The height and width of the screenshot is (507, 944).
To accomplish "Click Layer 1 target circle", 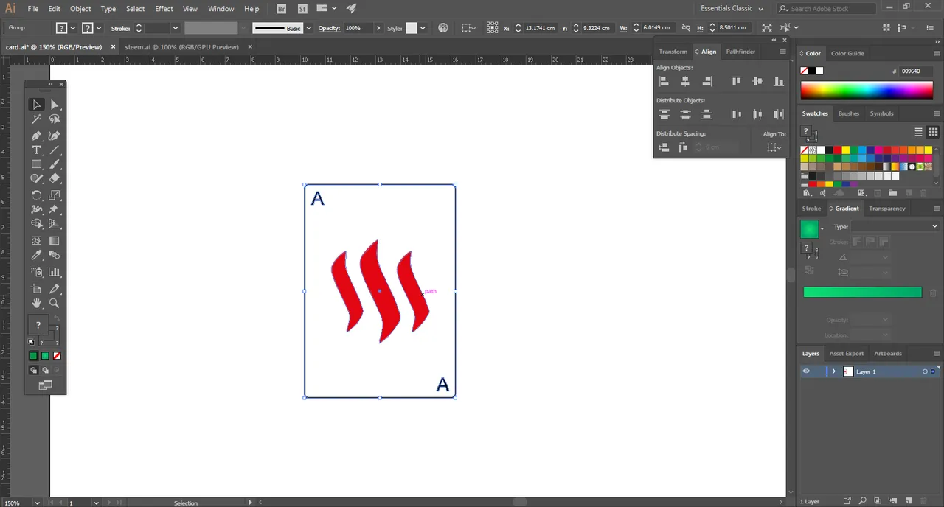I will click(x=925, y=371).
